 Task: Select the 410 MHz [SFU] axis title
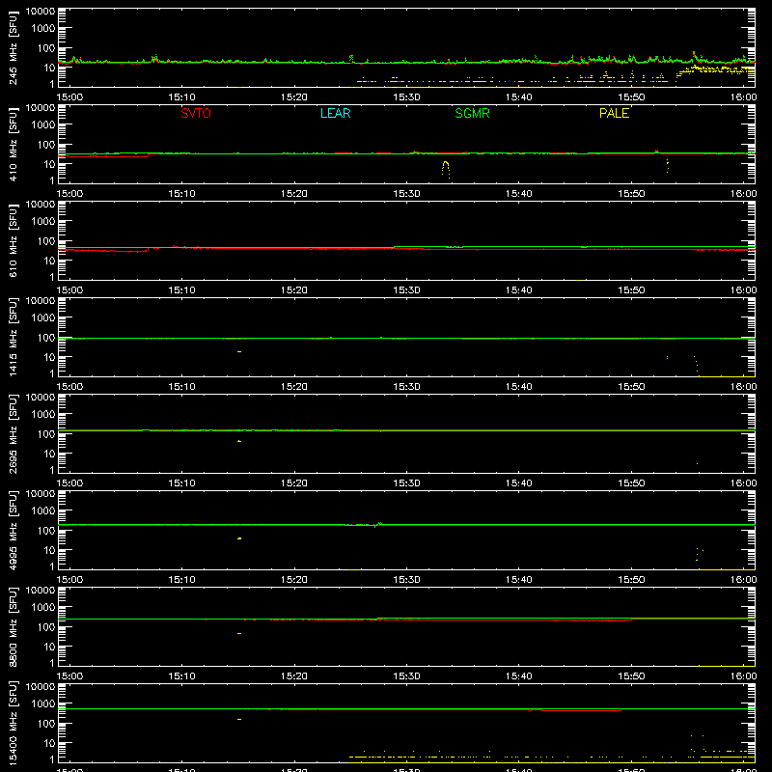(x=14, y=145)
